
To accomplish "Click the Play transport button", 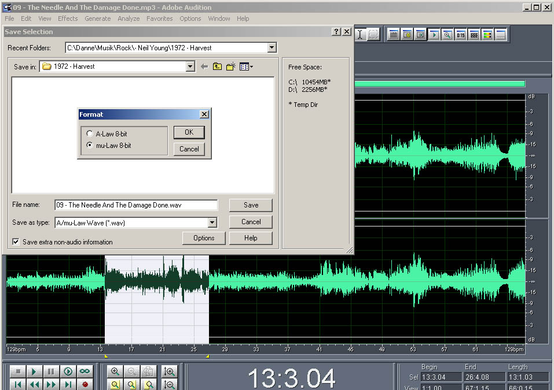I will coord(34,372).
